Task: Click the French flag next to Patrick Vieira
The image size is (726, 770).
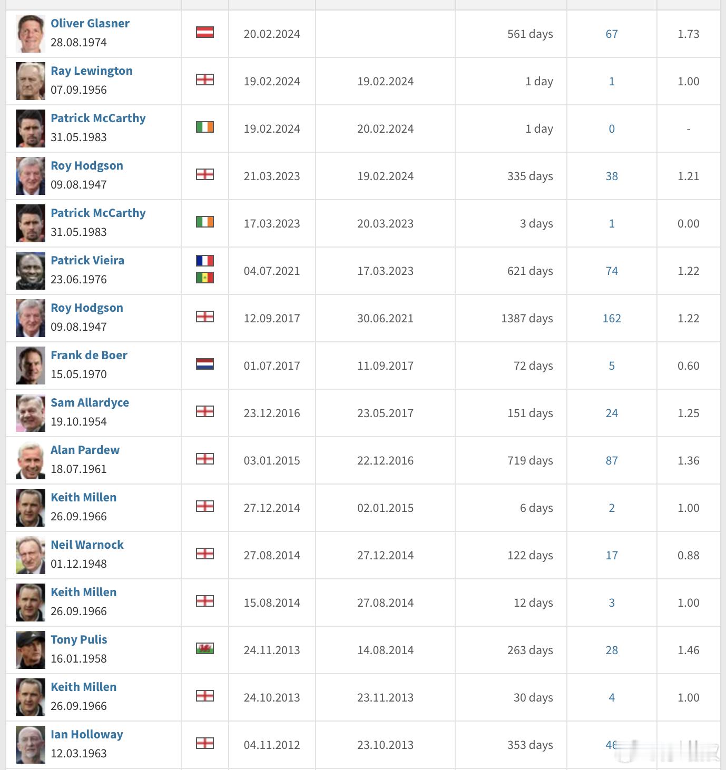Action: (x=204, y=261)
